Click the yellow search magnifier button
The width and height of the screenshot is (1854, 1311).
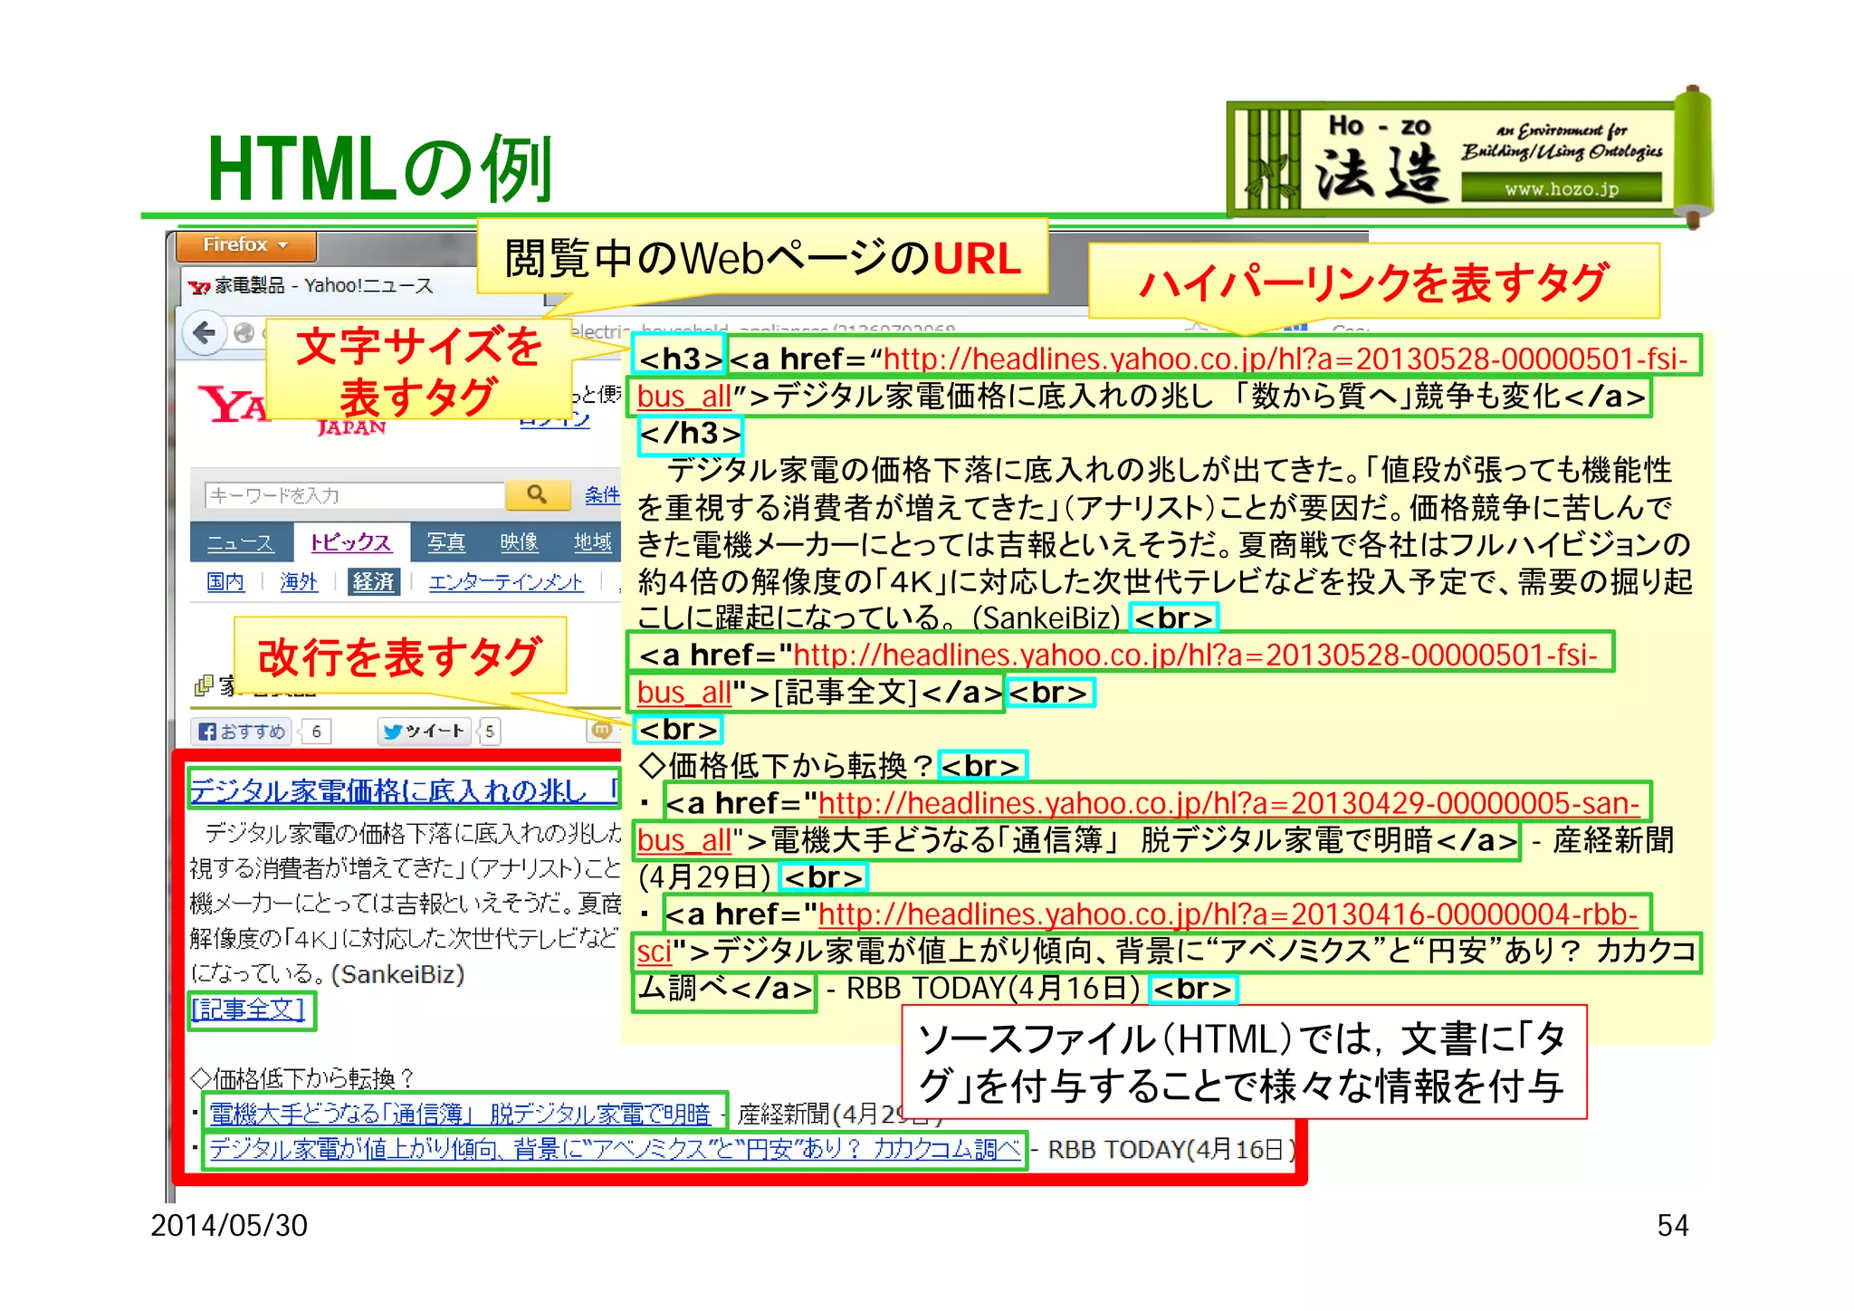[x=538, y=494]
